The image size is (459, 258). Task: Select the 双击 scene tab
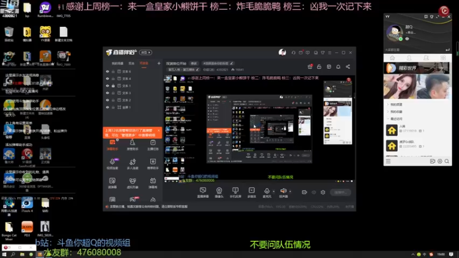click(131, 64)
